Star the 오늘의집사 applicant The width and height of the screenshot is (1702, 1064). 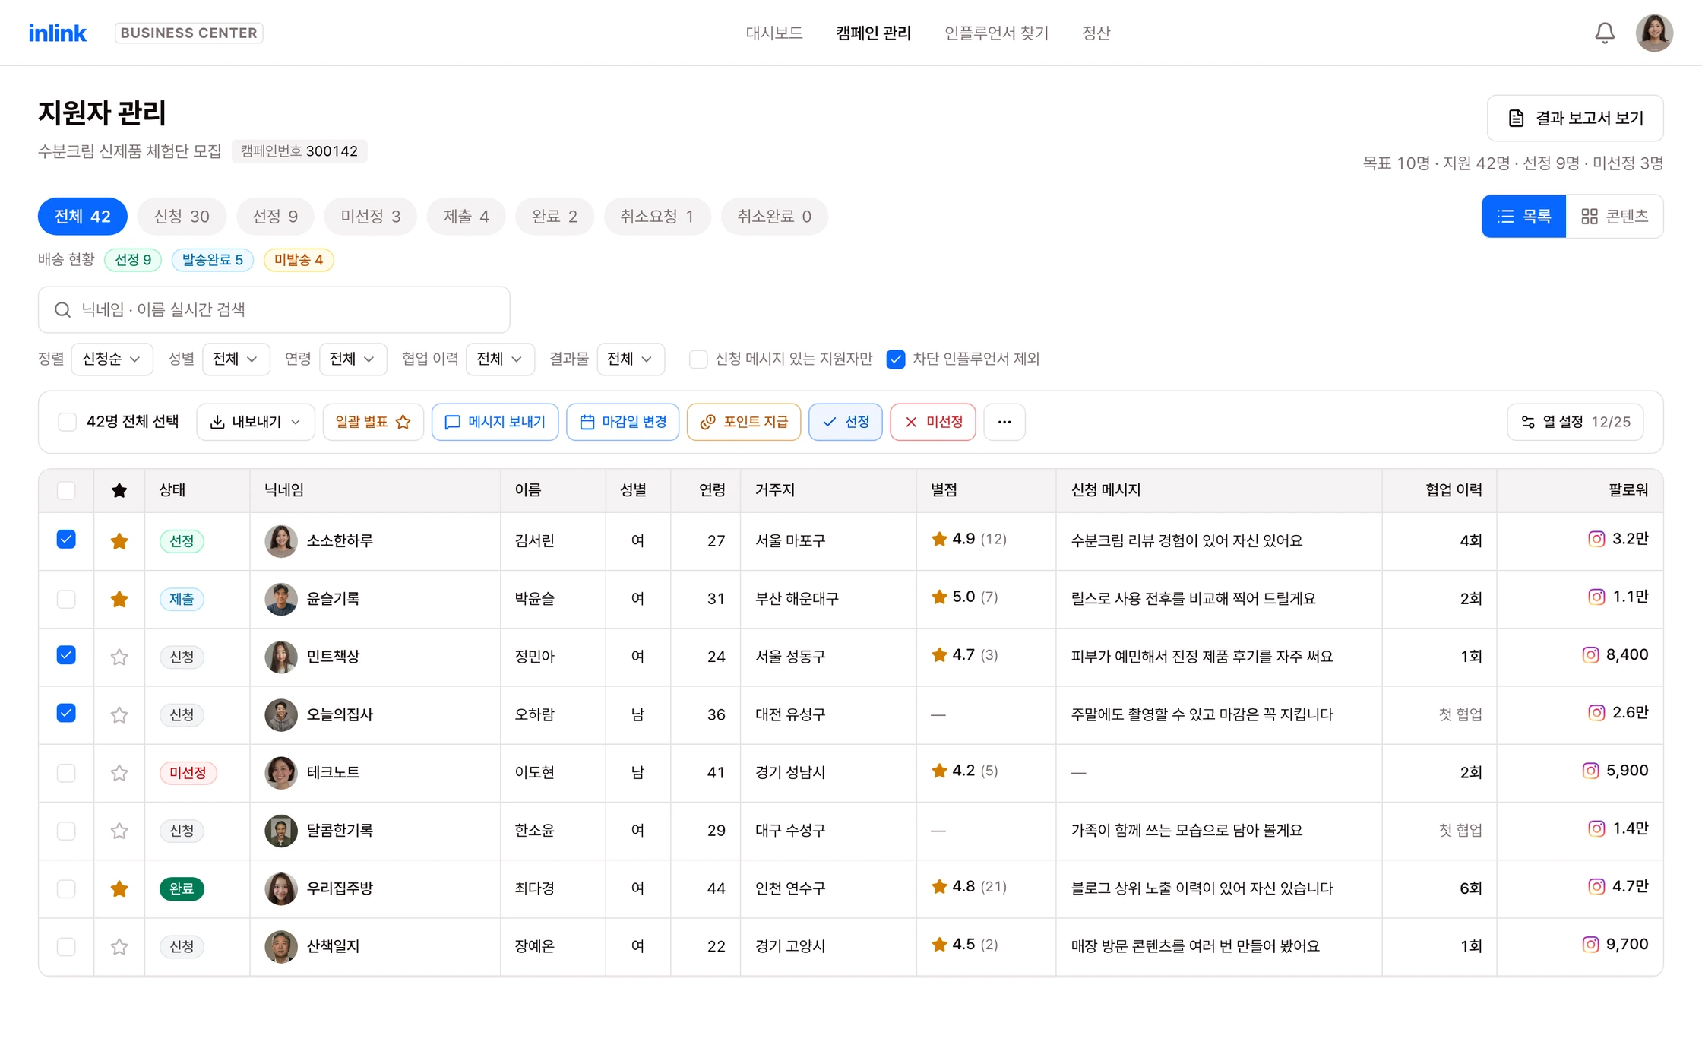(x=119, y=714)
